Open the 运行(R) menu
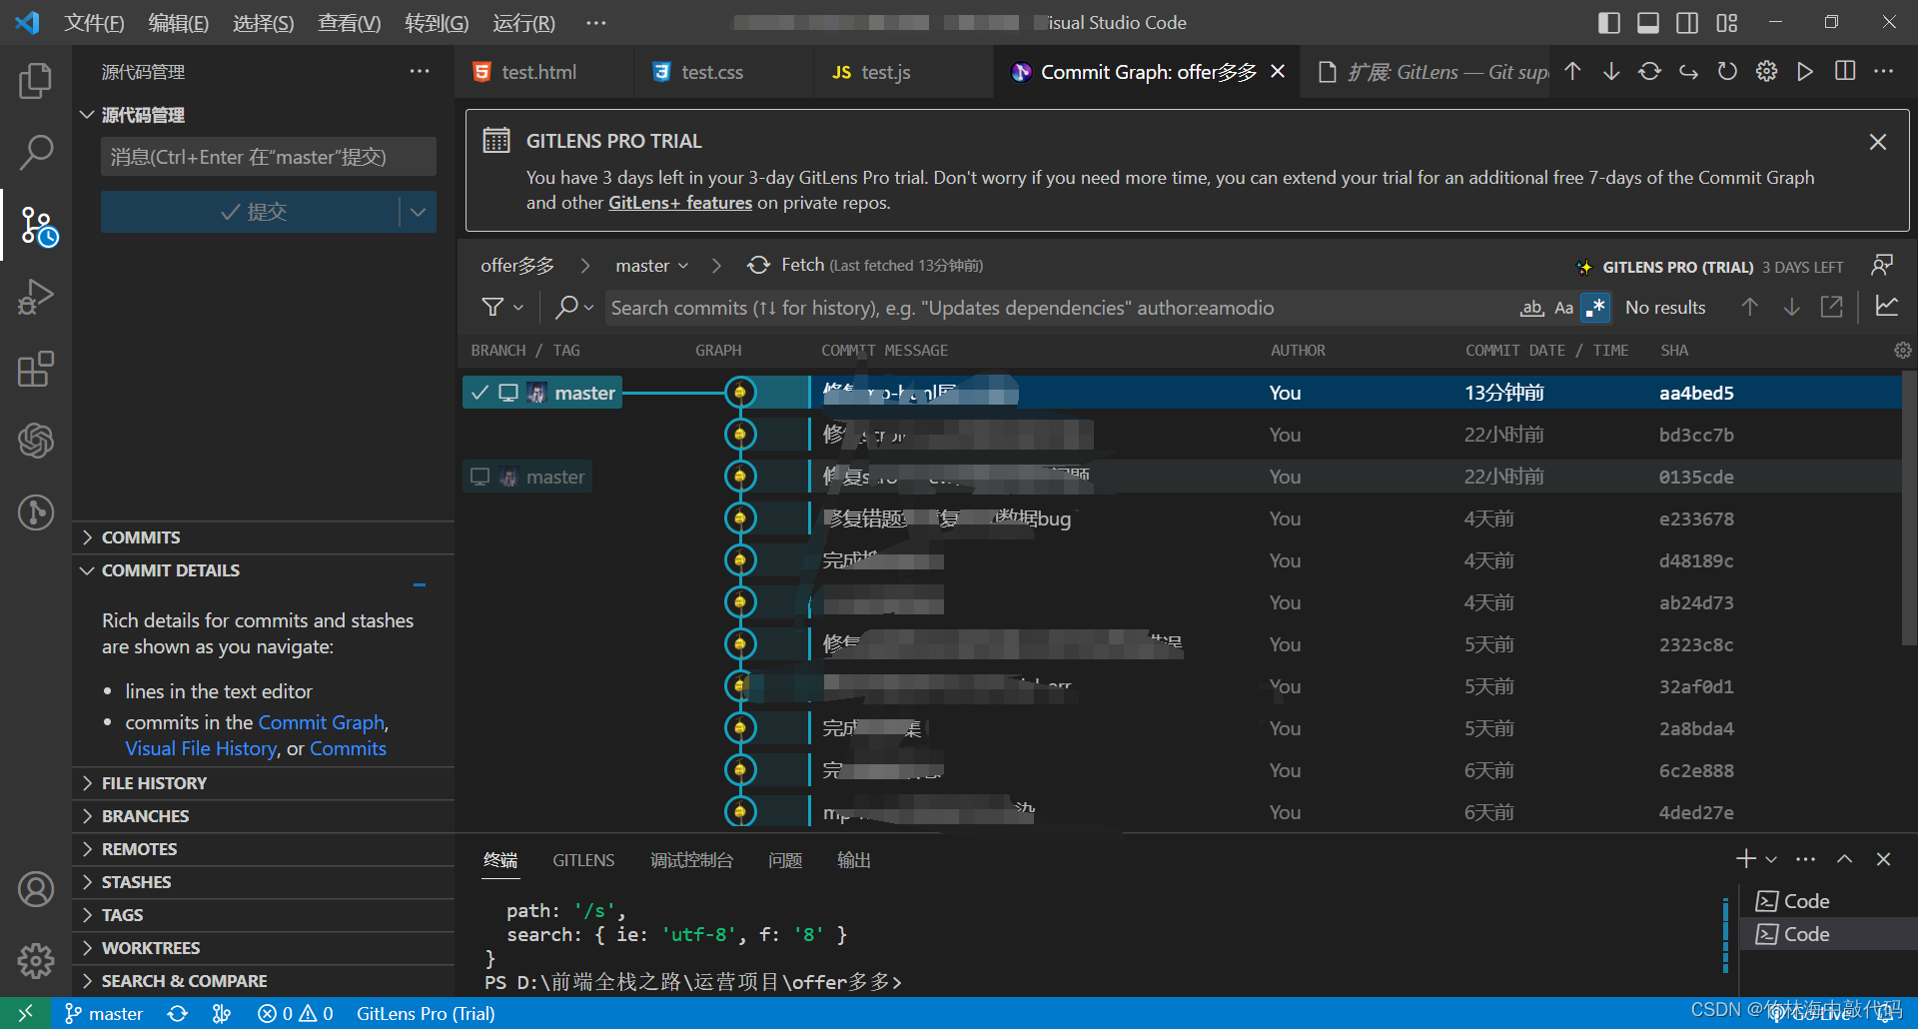Screen dimensions: 1918x1029 click(523, 23)
